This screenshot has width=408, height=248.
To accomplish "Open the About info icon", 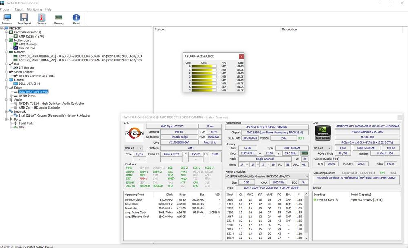I will (x=76, y=18).
